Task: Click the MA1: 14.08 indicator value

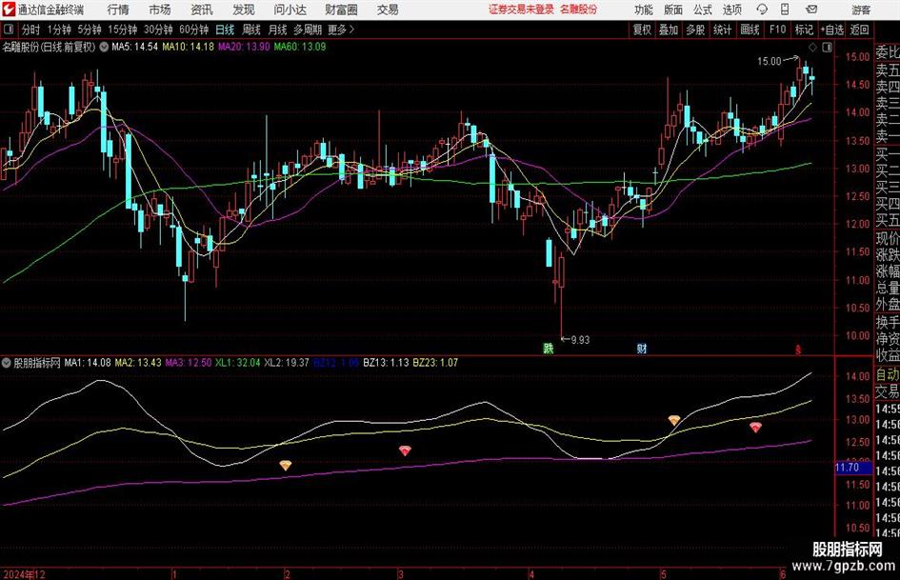Action: click(88, 362)
